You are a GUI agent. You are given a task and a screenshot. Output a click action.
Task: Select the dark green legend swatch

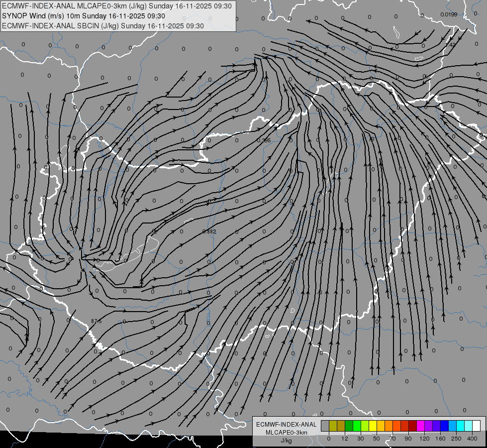click(349, 426)
